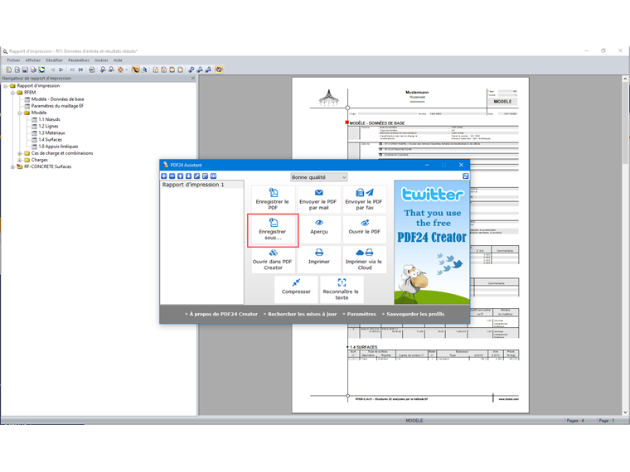
Task: Collapse the Modèle folder node
Action: [20, 113]
